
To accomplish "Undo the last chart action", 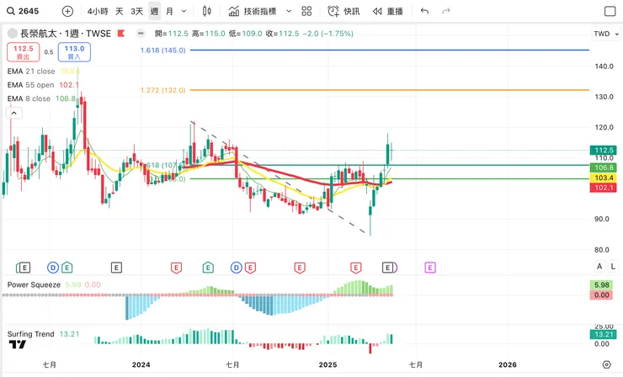I will 425,11.
